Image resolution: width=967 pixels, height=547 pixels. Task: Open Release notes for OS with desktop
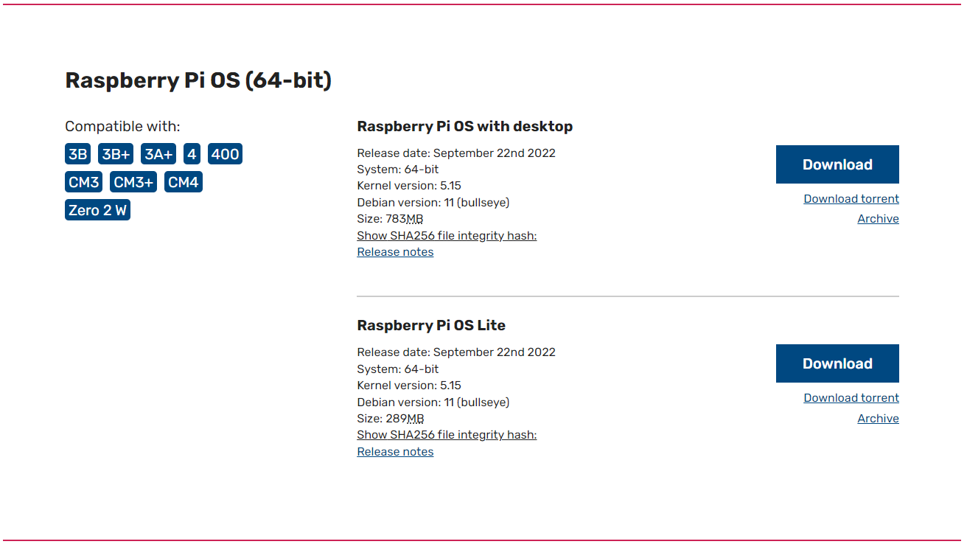395,252
